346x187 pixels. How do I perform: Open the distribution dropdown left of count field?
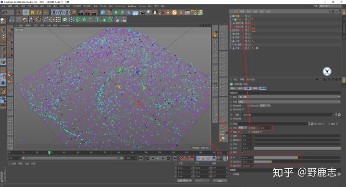click(x=243, y=128)
